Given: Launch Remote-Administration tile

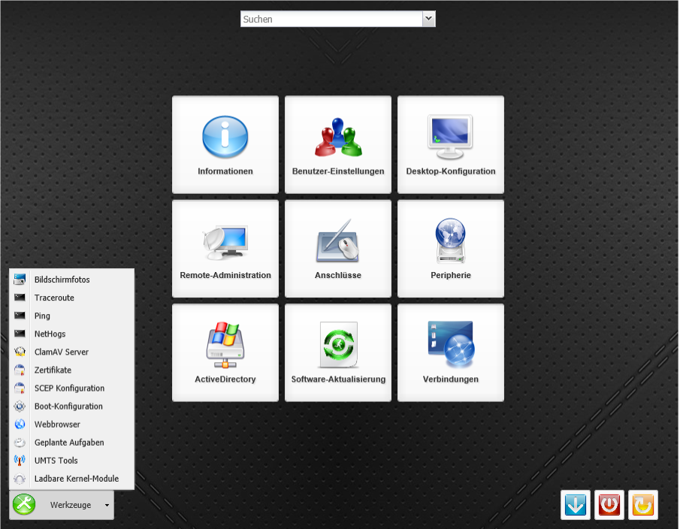Looking at the screenshot, I should pyautogui.click(x=225, y=249).
